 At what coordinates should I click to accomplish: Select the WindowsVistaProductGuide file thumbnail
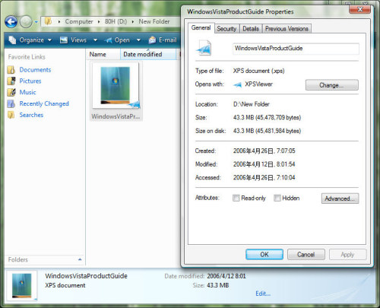point(116,86)
